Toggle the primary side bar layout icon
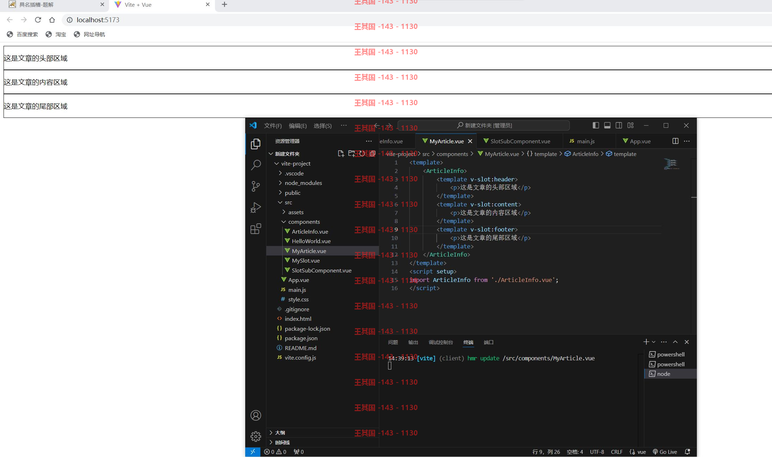The width and height of the screenshot is (772, 457). coord(596,125)
